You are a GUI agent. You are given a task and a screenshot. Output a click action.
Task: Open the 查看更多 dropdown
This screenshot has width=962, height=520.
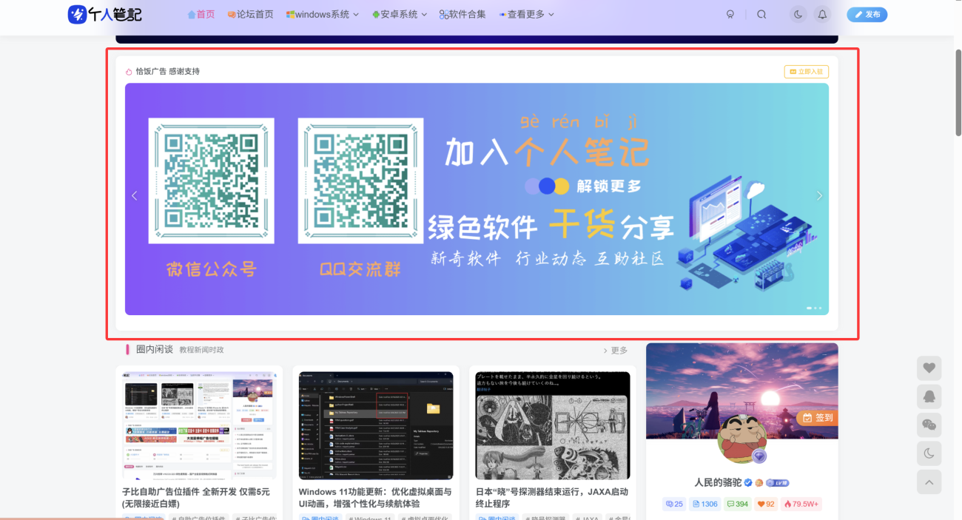coord(525,14)
